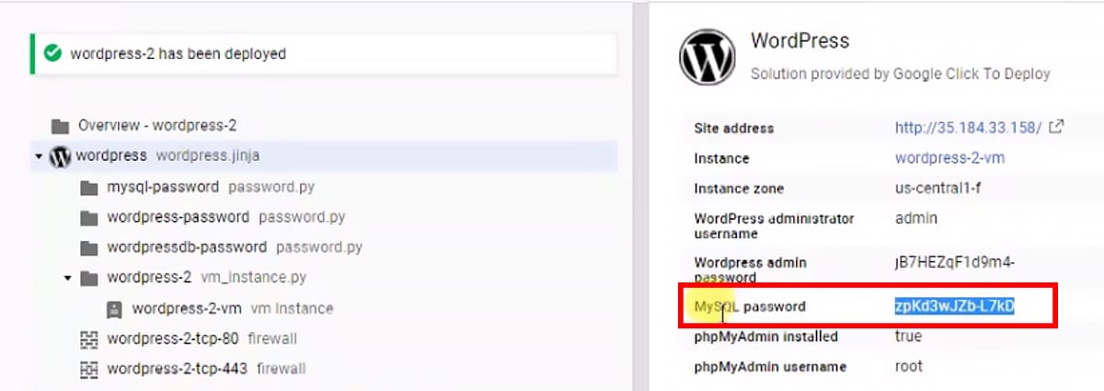Click the 'WordPress administrator username' label

point(774,226)
